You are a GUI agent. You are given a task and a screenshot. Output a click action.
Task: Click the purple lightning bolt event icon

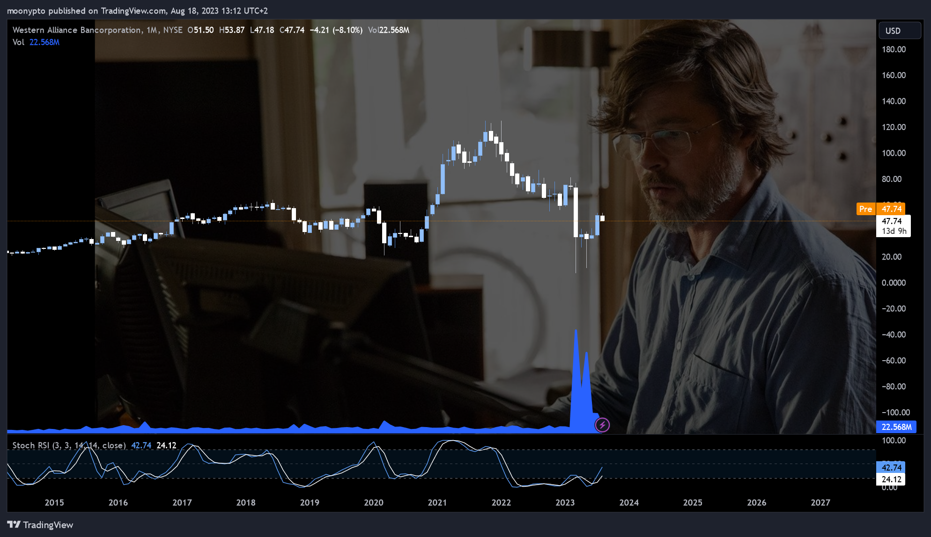click(x=602, y=425)
